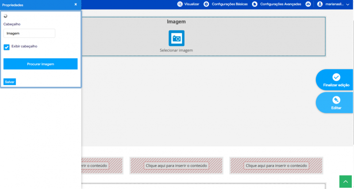Open Configurações Básicas gear icon
This screenshot has height=189, width=354.
[x=206, y=4]
